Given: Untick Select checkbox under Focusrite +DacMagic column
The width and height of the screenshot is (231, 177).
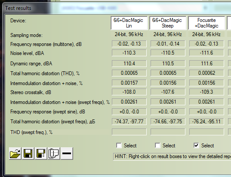Looking at the screenshot, I should 196,146.
